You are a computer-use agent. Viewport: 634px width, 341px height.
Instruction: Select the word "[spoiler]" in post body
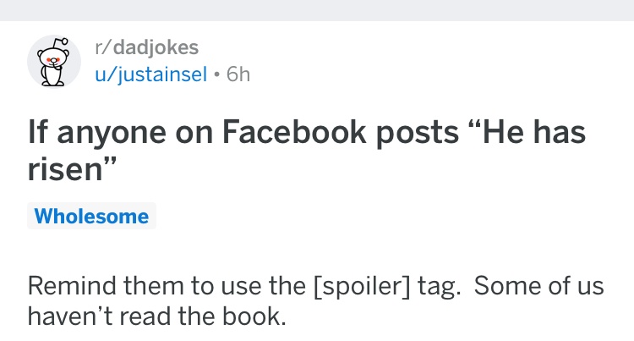[362, 286]
